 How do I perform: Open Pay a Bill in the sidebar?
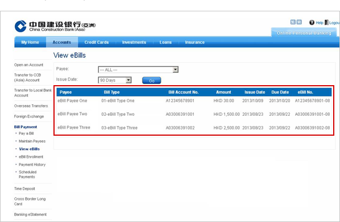(x=26, y=133)
